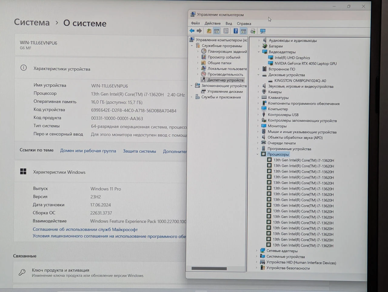Click the horizontal scrollbar under console tree
The height and width of the screenshot is (292, 388).
(x=209, y=268)
